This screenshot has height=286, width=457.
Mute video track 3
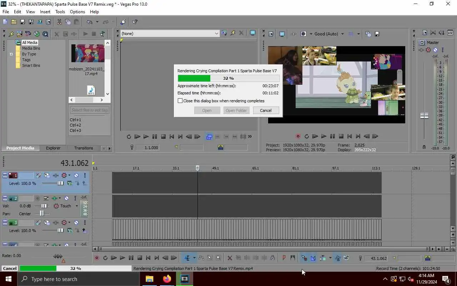pyautogui.click(x=76, y=222)
